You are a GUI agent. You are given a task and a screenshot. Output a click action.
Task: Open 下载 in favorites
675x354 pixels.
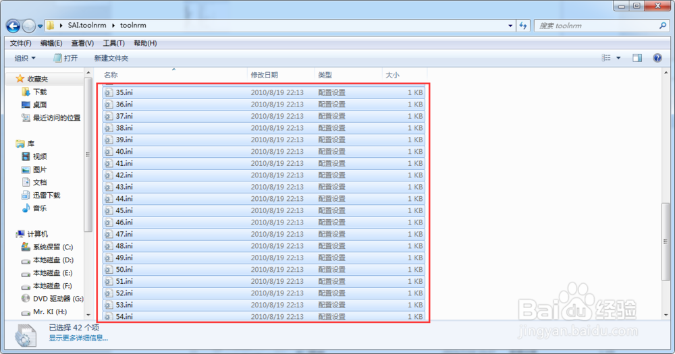pyautogui.click(x=40, y=92)
